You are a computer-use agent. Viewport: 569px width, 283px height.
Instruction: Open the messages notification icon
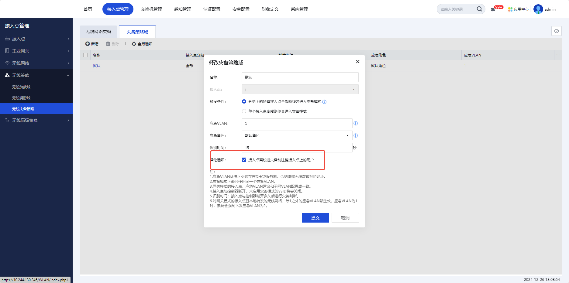click(493, 9)
